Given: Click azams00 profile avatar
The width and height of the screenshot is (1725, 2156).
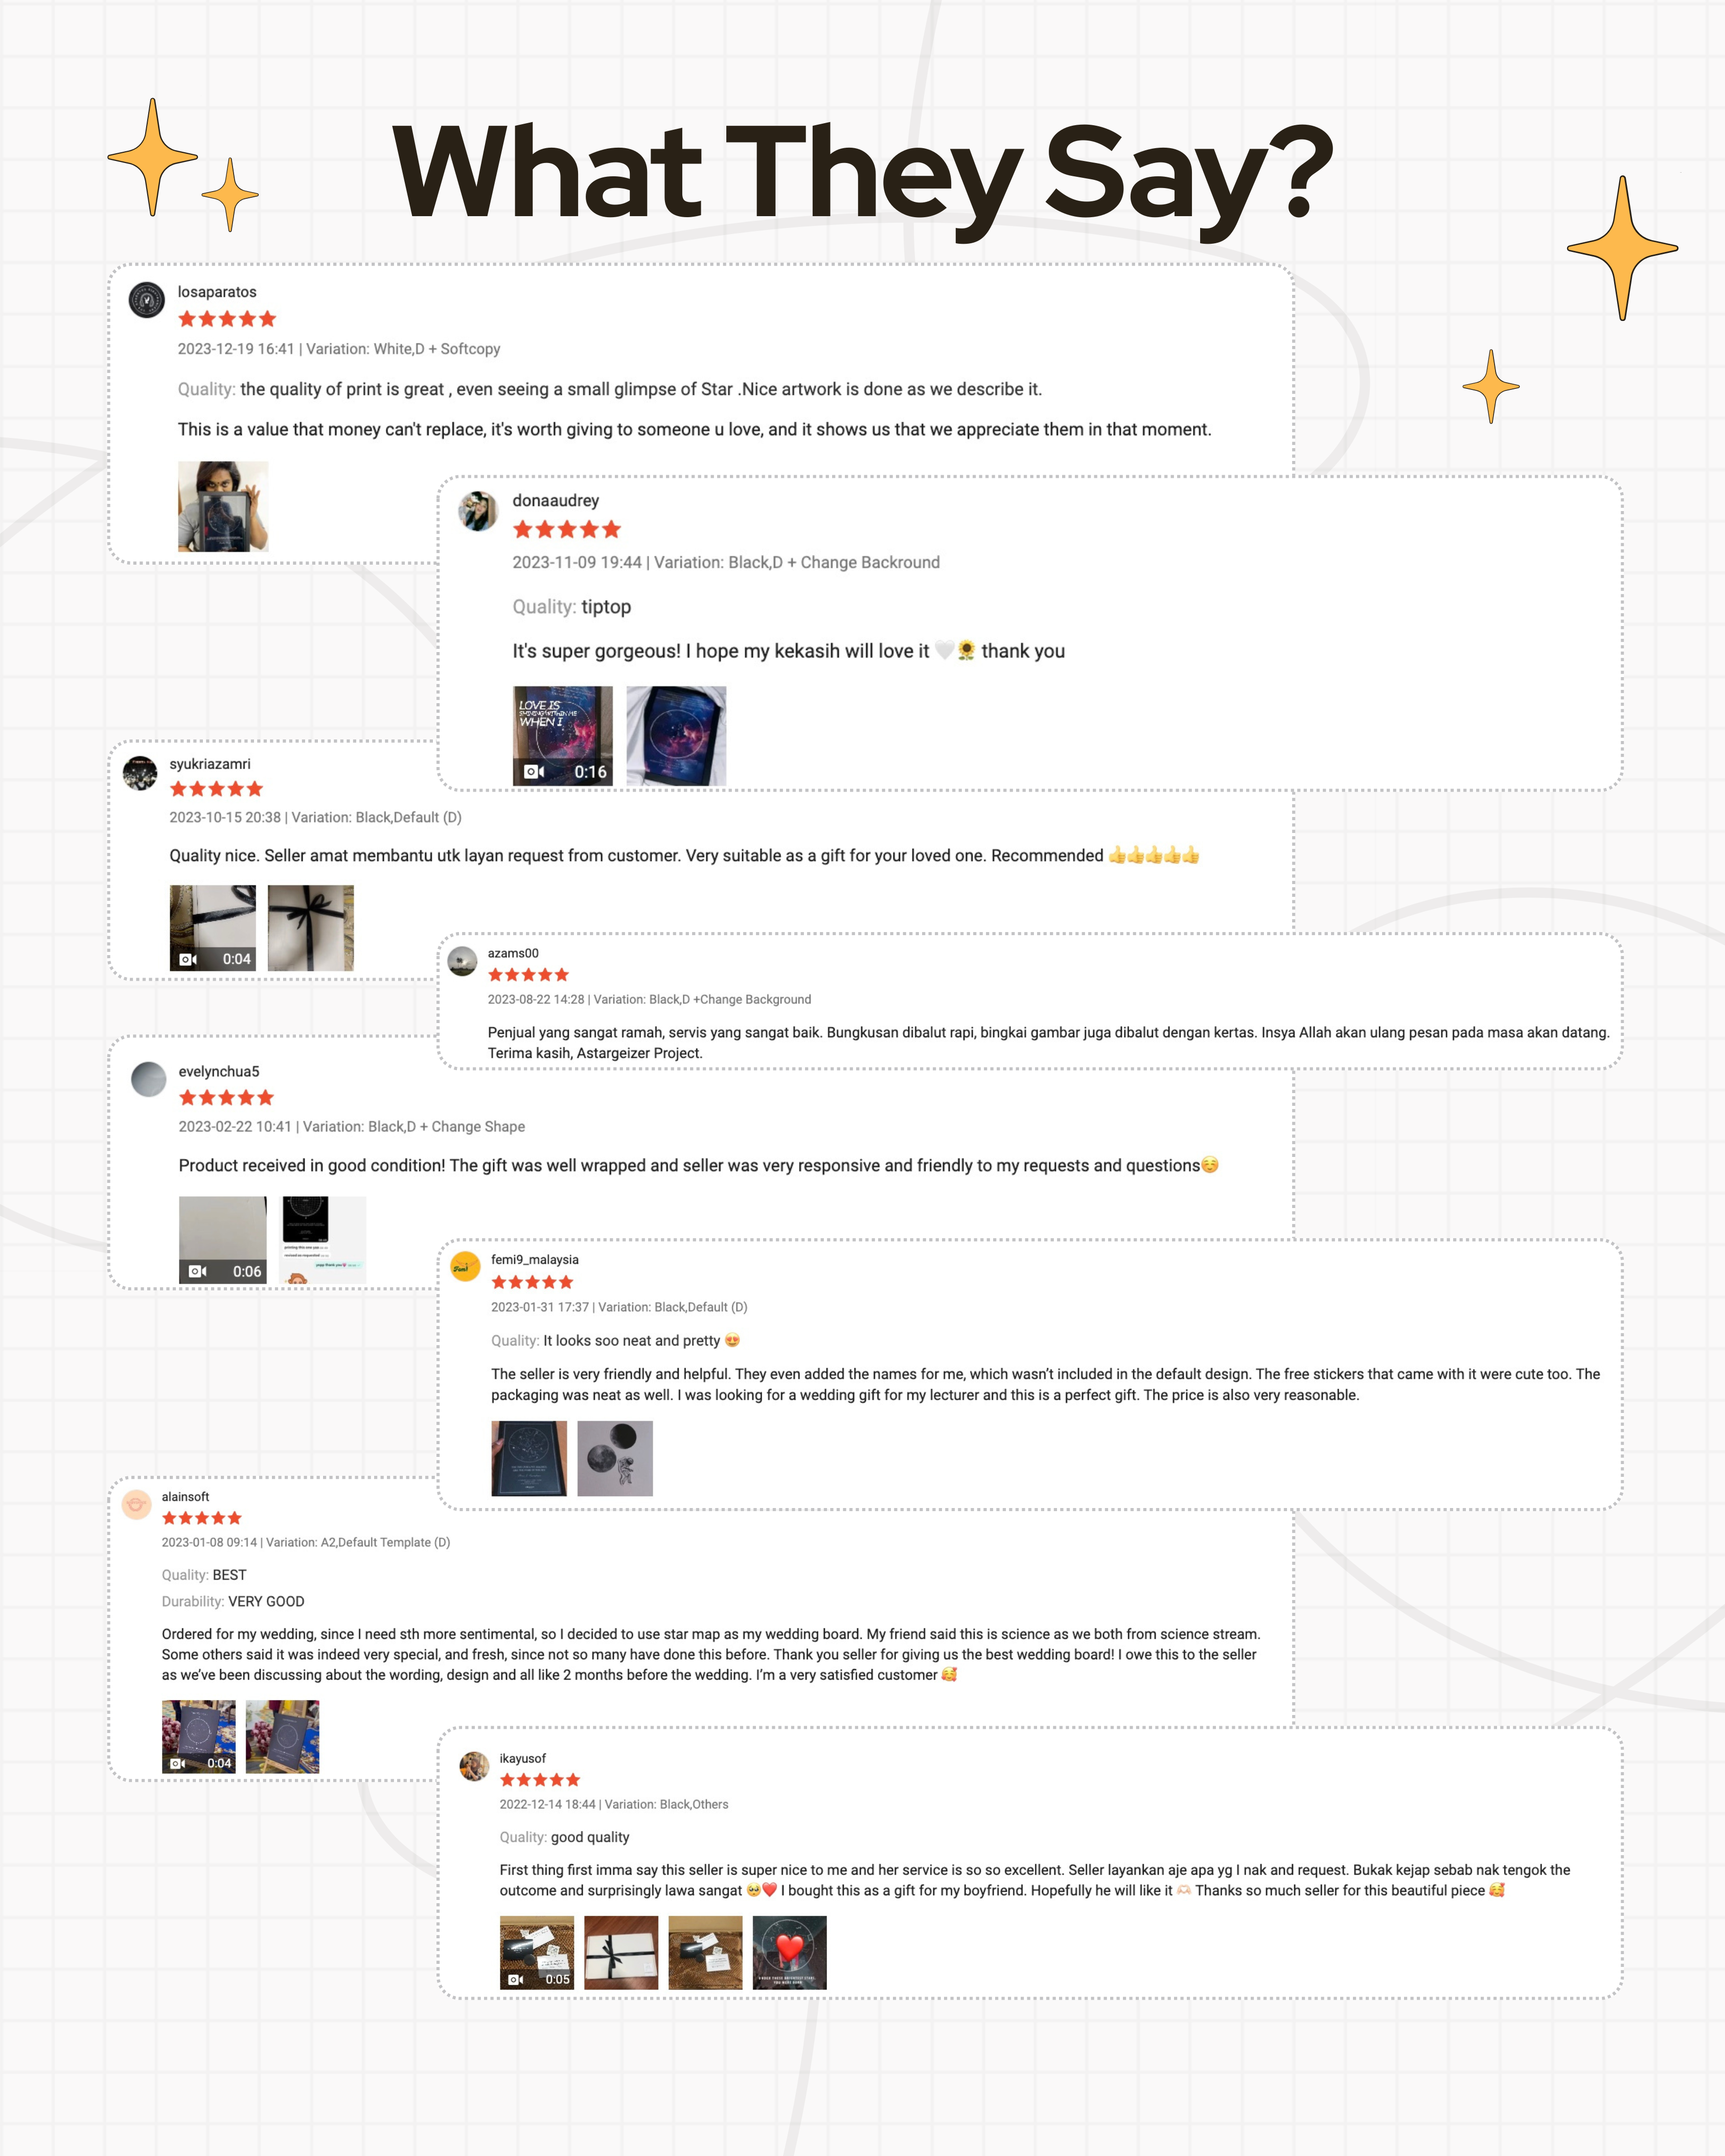Looking at the screenshot, I should (462, 961).
